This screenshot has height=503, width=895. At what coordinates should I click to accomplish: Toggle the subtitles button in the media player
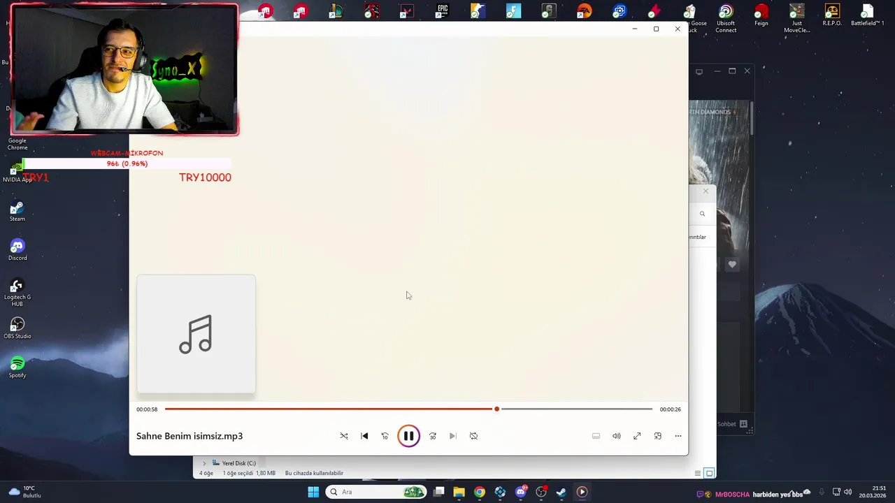point(596,436)
